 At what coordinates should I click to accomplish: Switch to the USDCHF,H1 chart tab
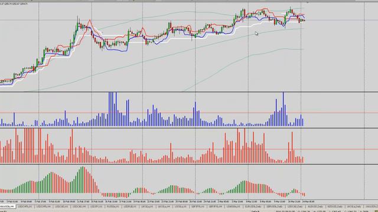25,207
